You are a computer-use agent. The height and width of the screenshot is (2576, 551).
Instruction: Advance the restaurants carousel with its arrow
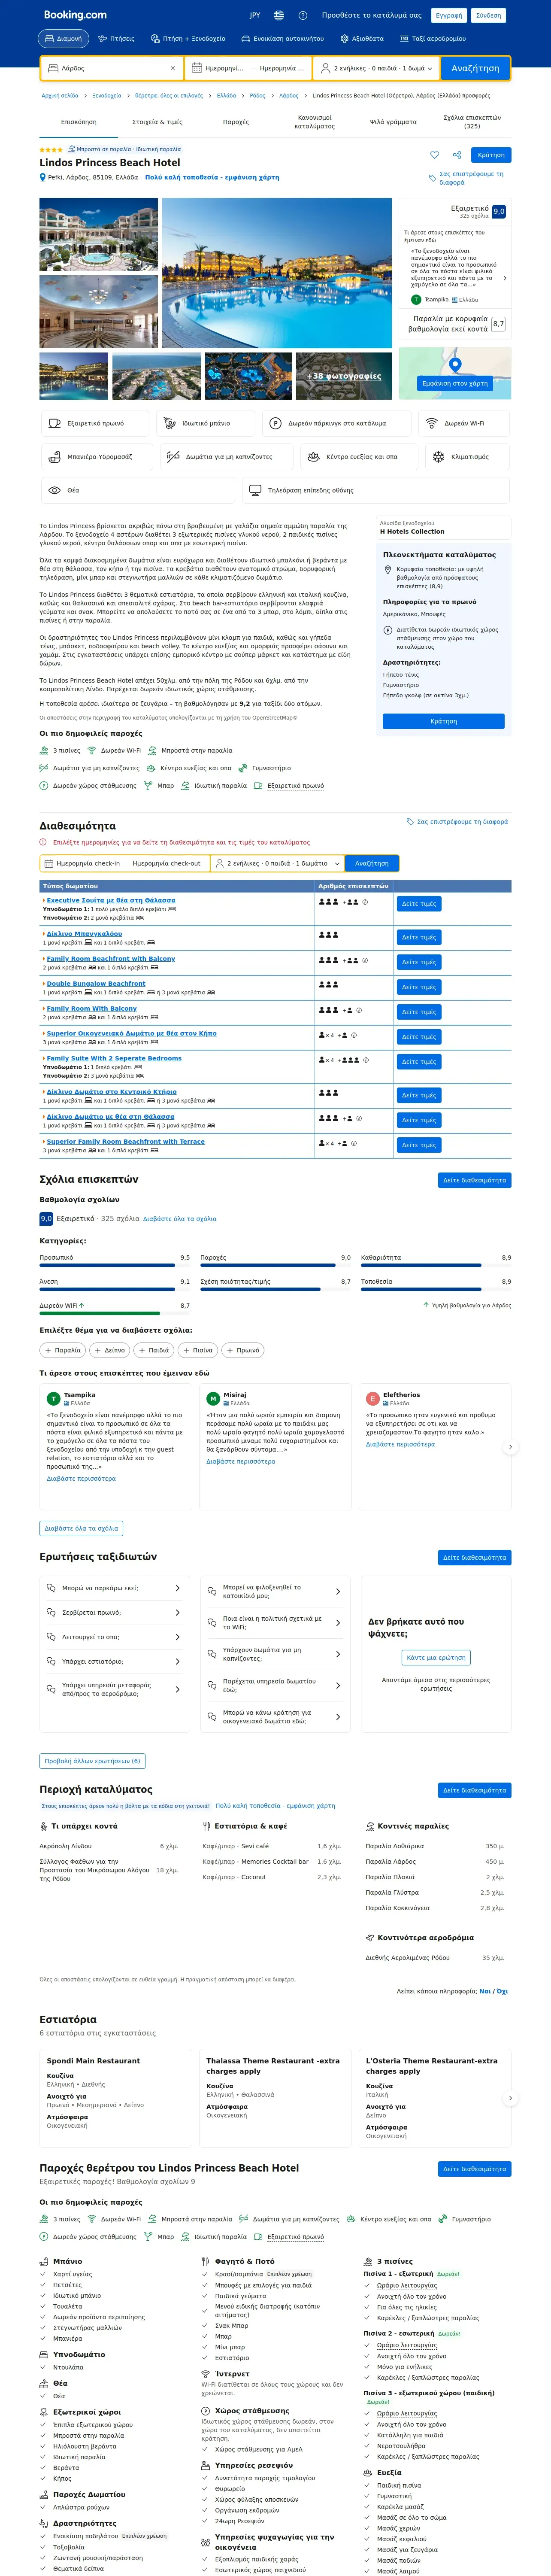click(x=510, y=2098)
